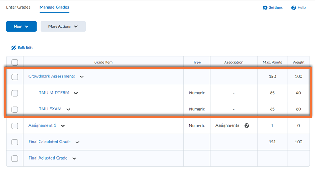Check the Final Adjusted Grade checkbox
Image resolution: width=315 pixels, height=171 pixels.
15,158
